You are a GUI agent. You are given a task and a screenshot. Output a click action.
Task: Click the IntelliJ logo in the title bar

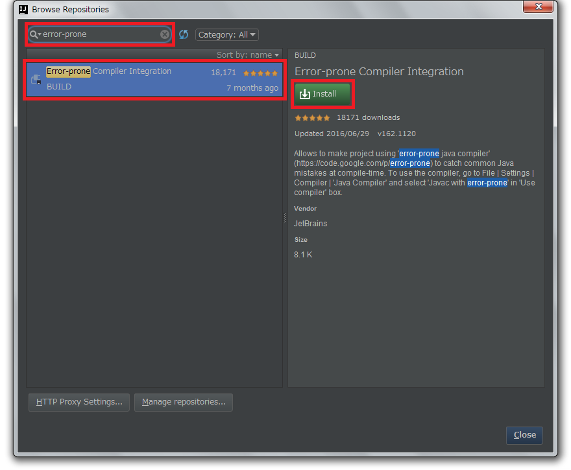tap(23, 10)
